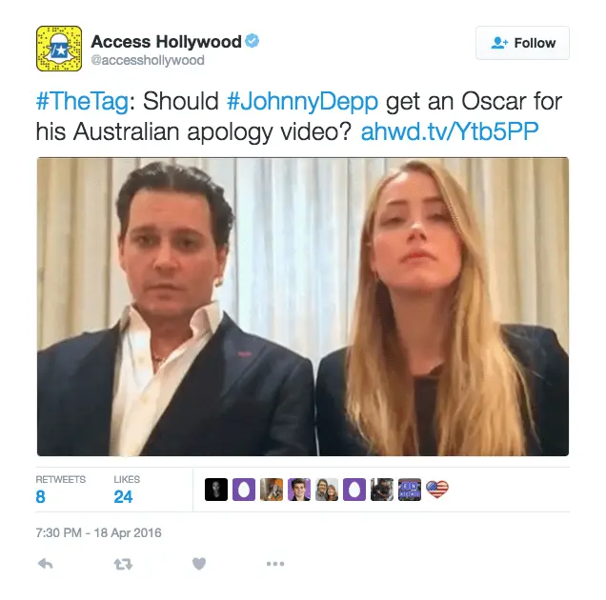Viewport: 606px width, 600px height.
Task: Open the ahwd.tv/Ytb5PP link
Action: tap(450, 131)
